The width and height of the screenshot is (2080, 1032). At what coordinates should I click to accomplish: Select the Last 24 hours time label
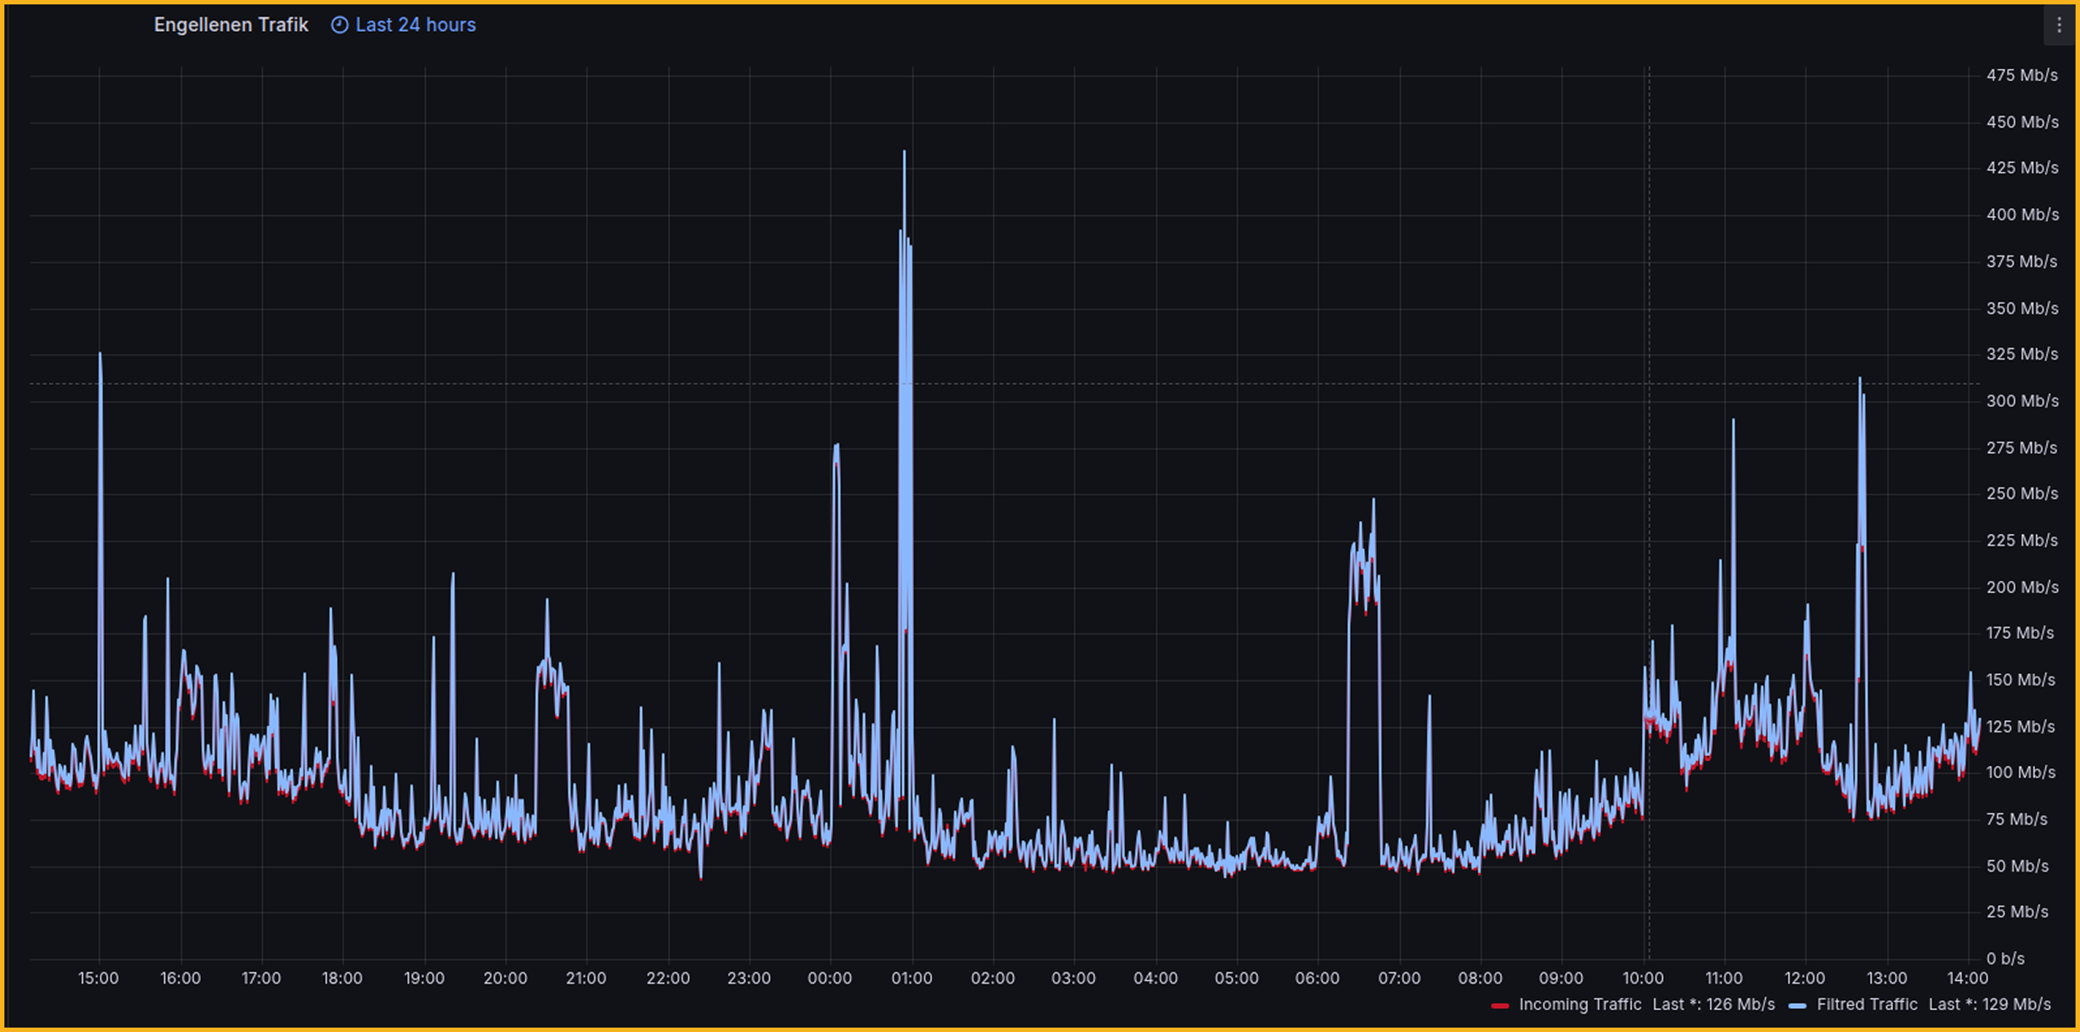coord(415,25)
